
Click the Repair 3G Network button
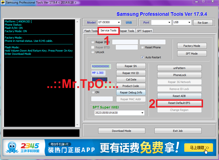[179, 82]
